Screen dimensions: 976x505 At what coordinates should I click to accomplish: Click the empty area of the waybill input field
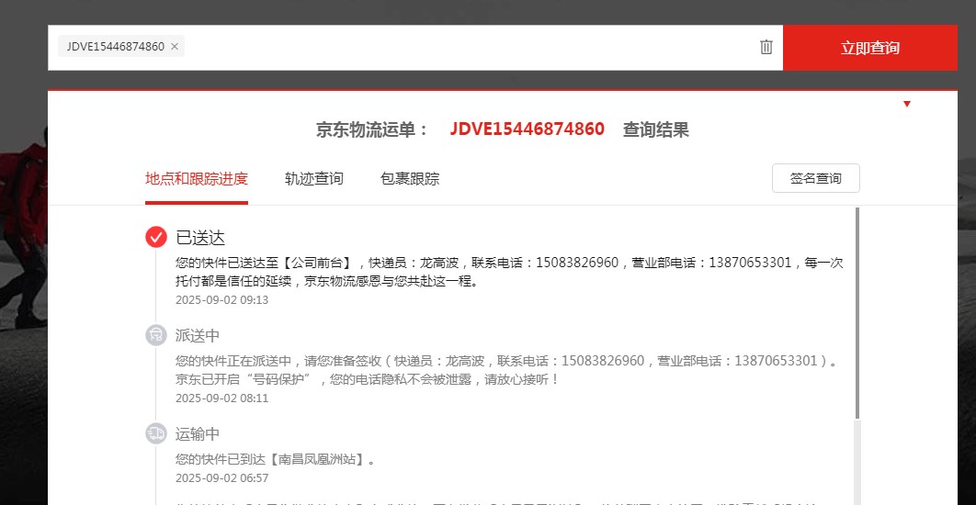click(460, 47)
